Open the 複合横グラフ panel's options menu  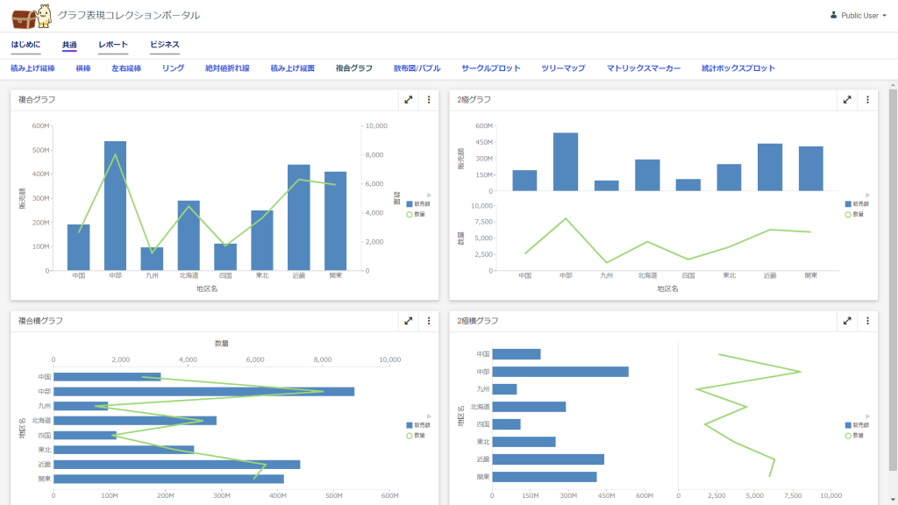tap(429, 321)
